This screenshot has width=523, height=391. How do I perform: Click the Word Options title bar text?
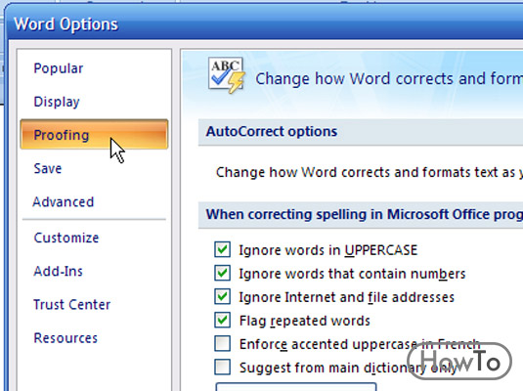(65, 24)
